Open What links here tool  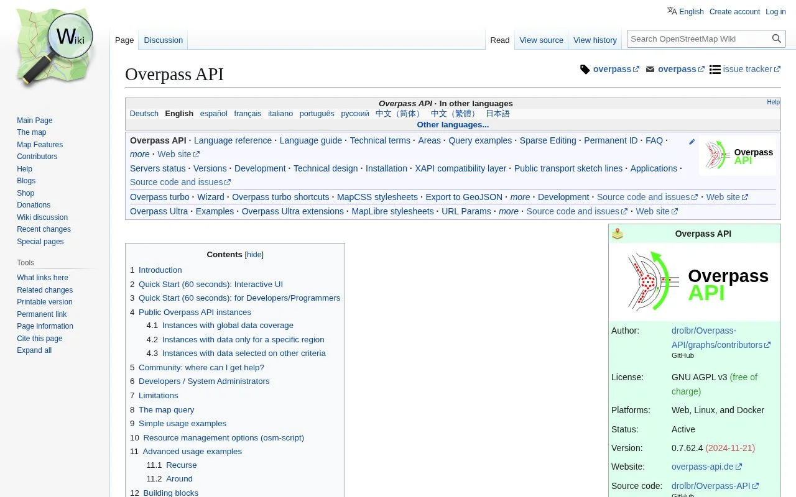point(42,278)
